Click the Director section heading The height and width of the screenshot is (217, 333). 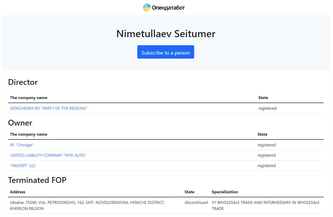pyautogui.click(x=23, y=82)
